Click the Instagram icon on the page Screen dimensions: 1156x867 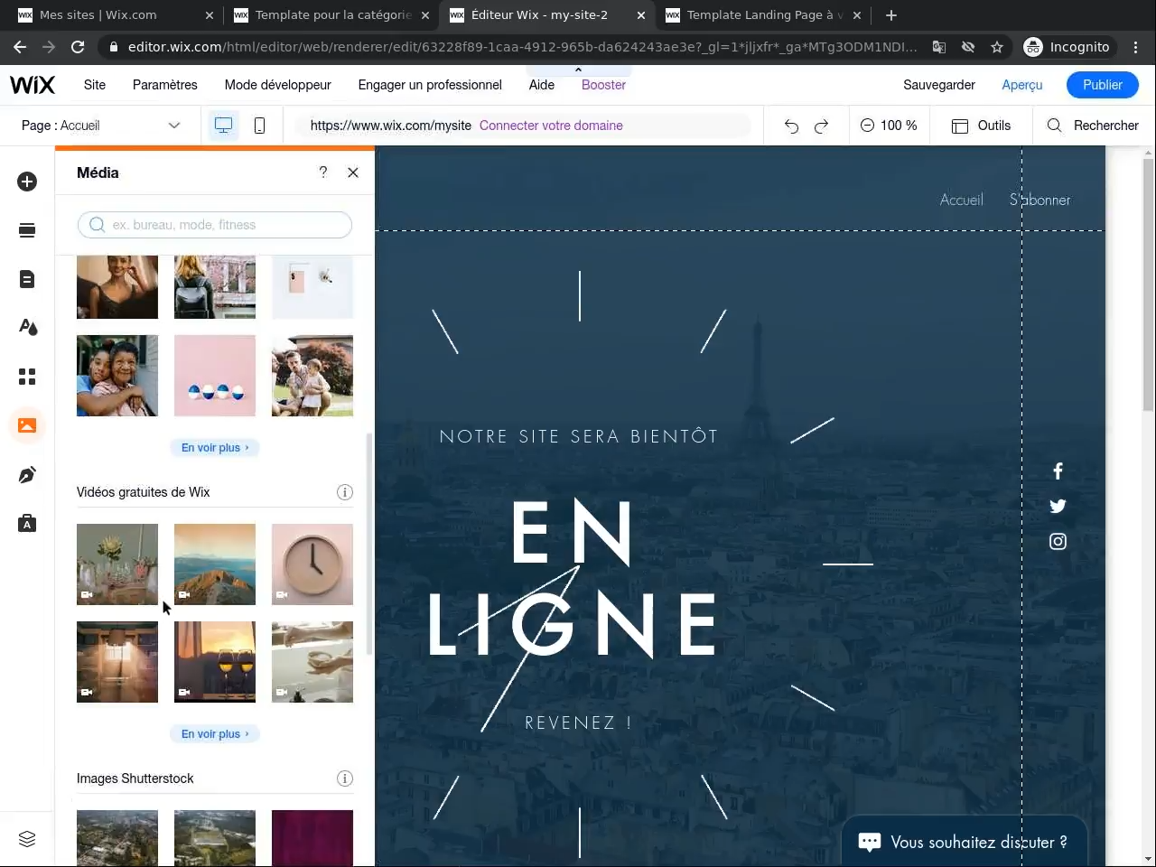point(1058,541)
